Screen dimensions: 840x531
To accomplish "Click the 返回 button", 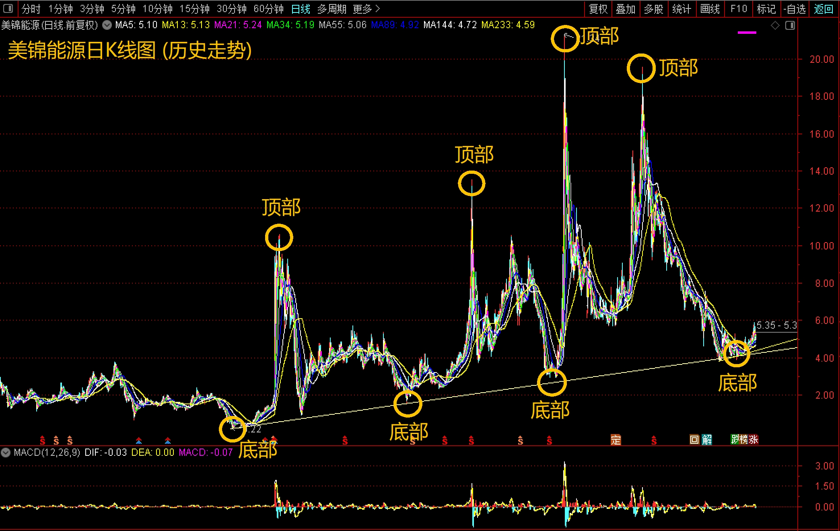I will tap(824, 9).
